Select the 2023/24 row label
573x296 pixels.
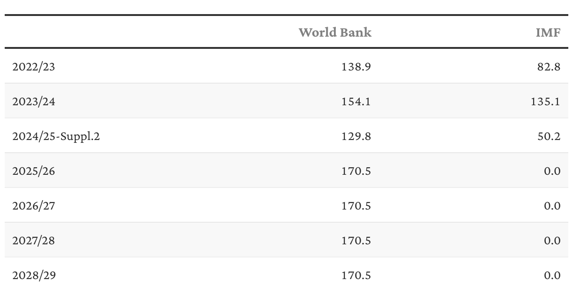tap(33, 101)
